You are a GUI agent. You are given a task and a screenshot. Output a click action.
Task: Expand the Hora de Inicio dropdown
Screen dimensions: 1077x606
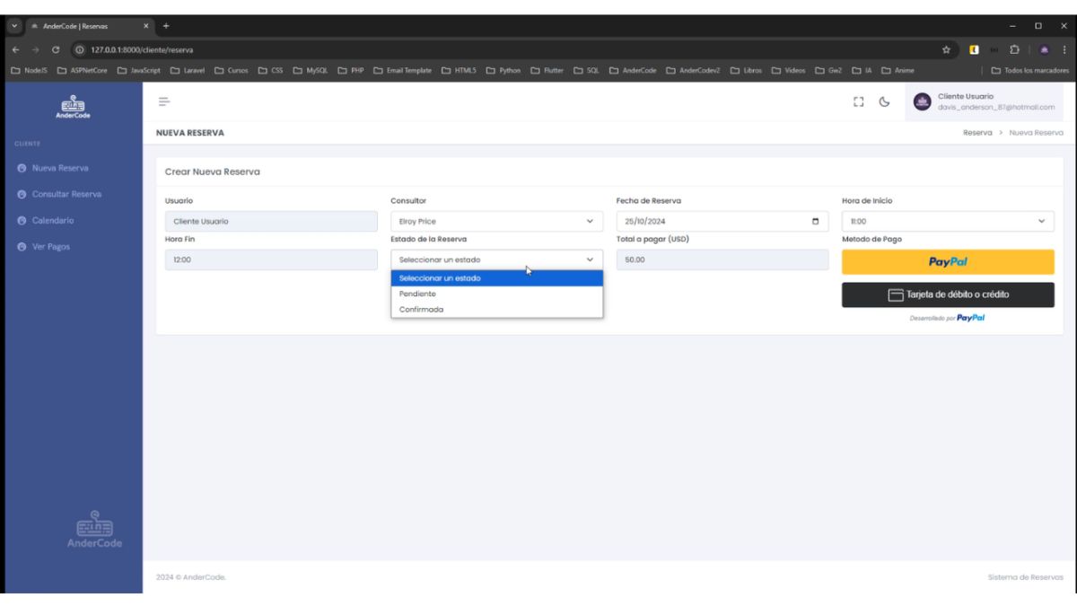click(x=947, y=222)
